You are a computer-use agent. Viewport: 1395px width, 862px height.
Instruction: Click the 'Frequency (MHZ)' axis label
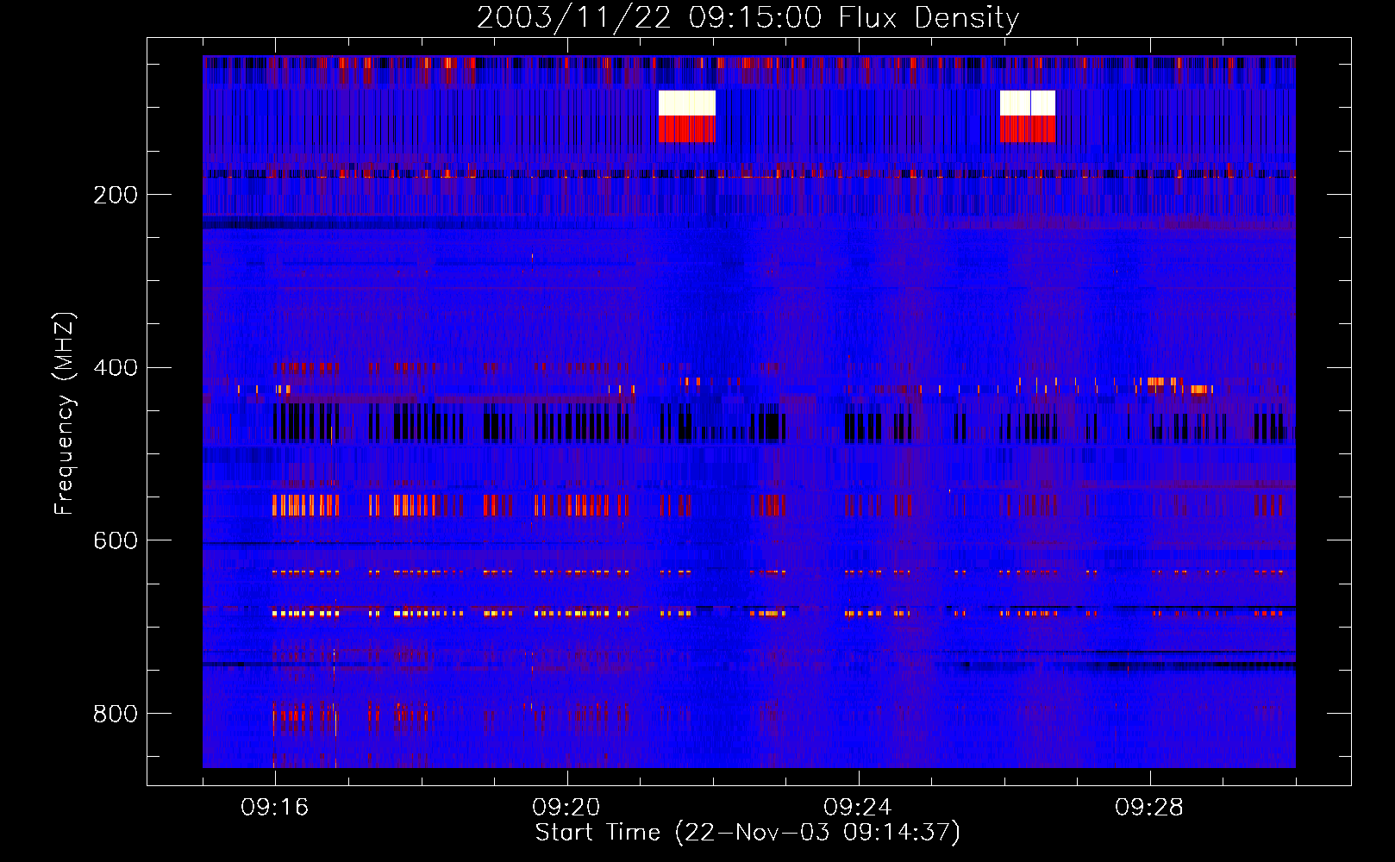(65, 414)
